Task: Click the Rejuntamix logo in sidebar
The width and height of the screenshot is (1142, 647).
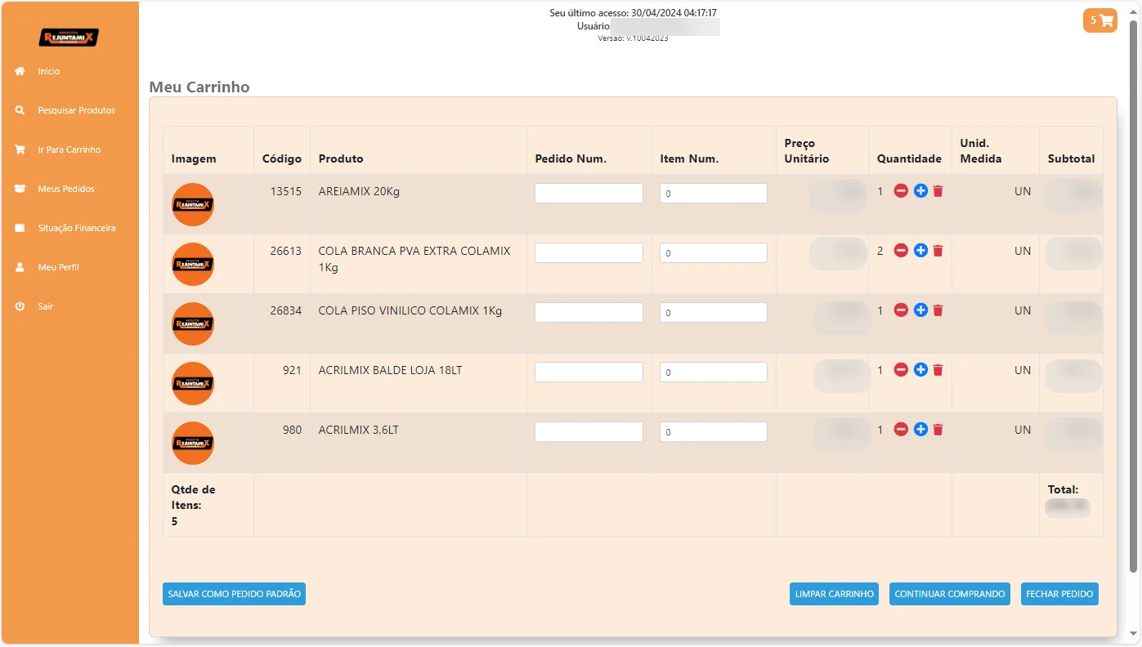Action: (x=69, y=38)
